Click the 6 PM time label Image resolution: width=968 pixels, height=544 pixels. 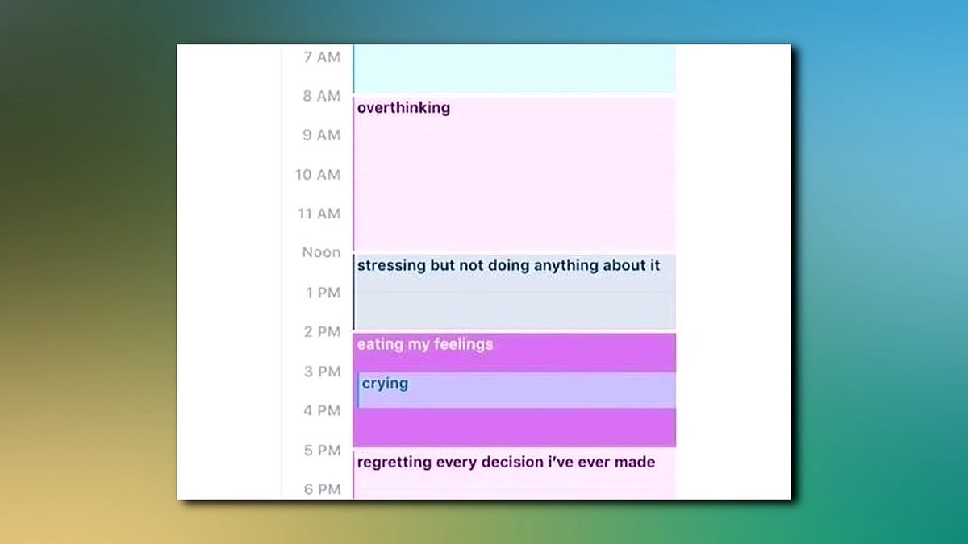322,488
